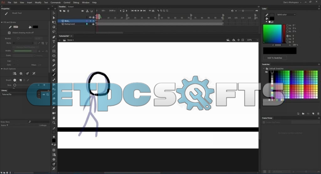Go to first frame in timeline

(132, 11)
